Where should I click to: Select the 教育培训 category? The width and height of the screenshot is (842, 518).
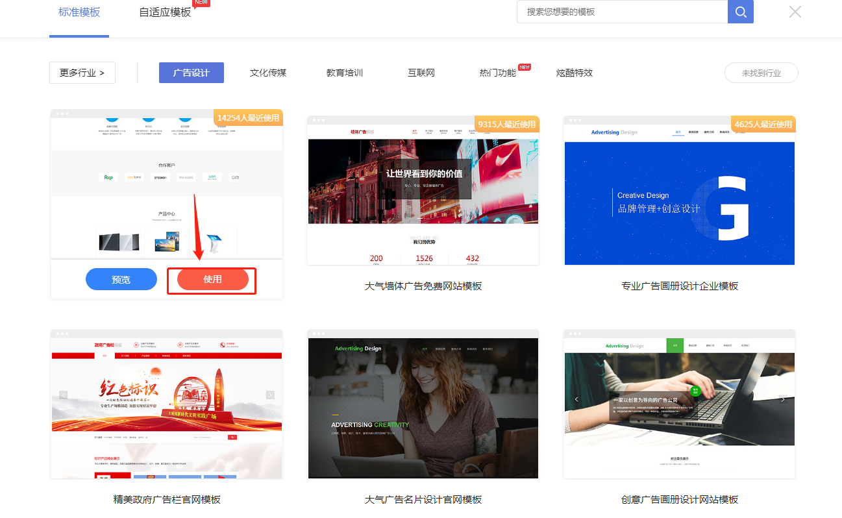tap(345, 73)
